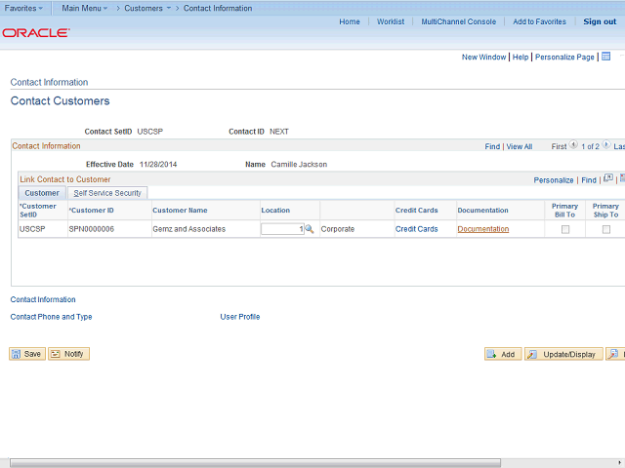Go to previous row arrow near First

pos(573,144)
